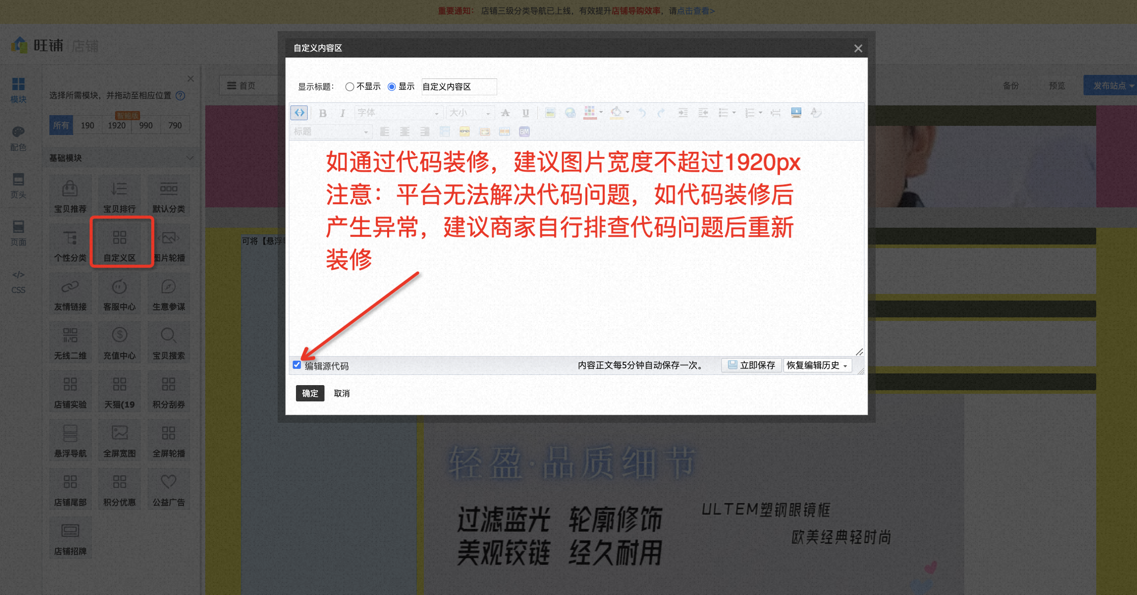1137x595 pixels.
Task: Toggle the source code view icon
Action: [x=300, y=113]
